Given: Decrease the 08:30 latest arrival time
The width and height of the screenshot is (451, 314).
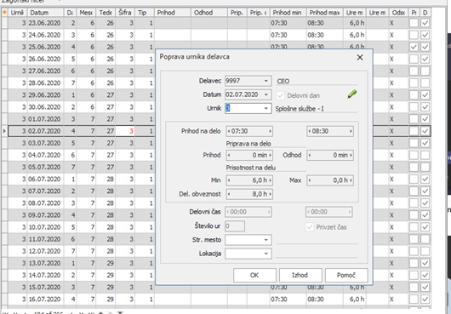Looking at the screenshot, I should 310,131.
